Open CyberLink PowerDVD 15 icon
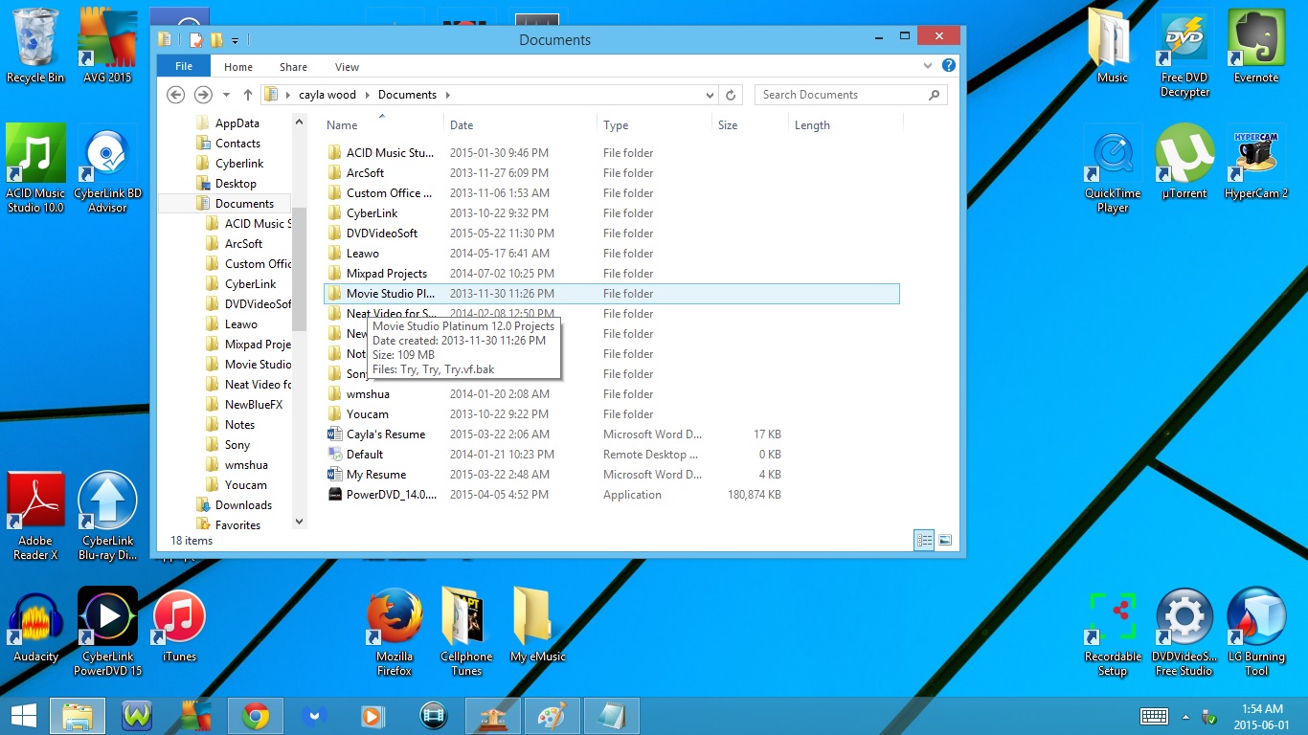 107,631
